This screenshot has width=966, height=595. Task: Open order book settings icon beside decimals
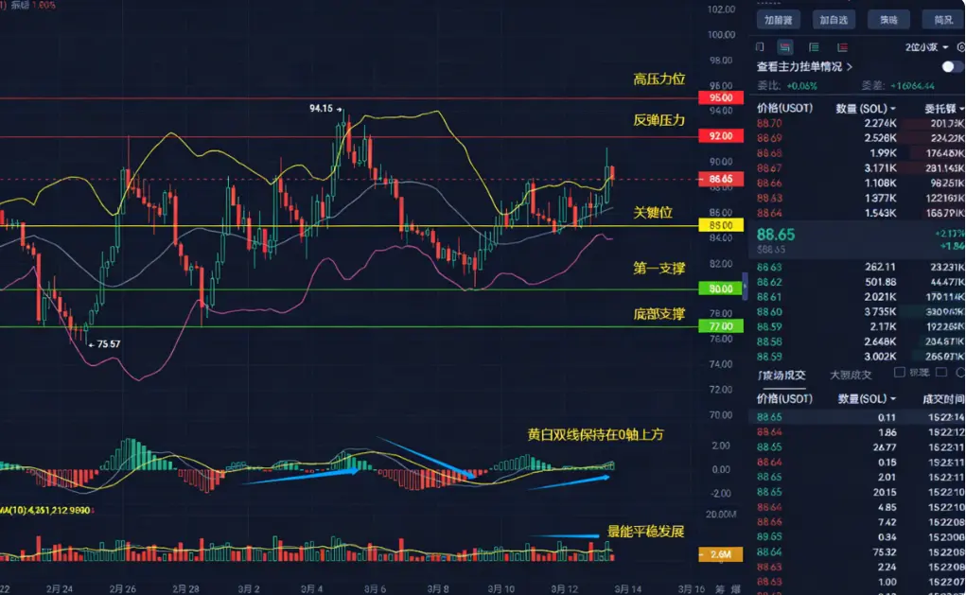[961, 46]
